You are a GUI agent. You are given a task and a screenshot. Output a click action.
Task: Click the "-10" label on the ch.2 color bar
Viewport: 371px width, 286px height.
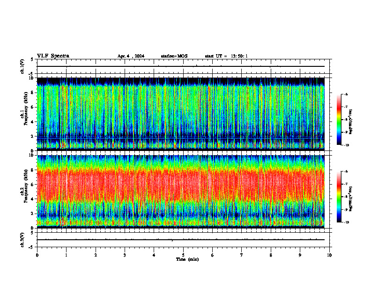pyautogui.click(x=347, y=222)
